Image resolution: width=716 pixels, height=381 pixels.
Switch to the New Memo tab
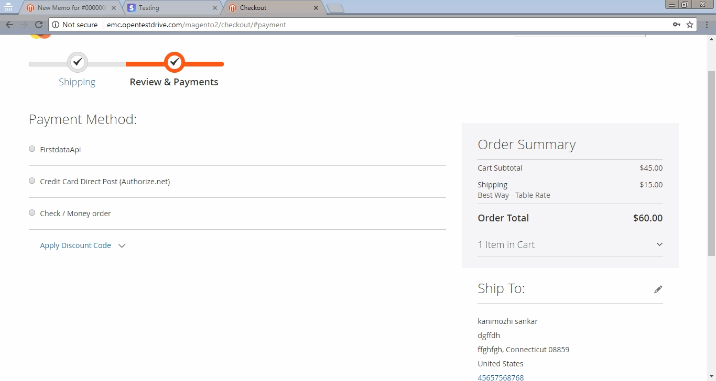coord(68,8)
